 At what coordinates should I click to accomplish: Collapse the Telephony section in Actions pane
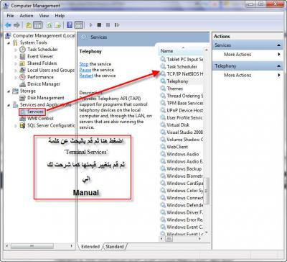pos(279,65)
